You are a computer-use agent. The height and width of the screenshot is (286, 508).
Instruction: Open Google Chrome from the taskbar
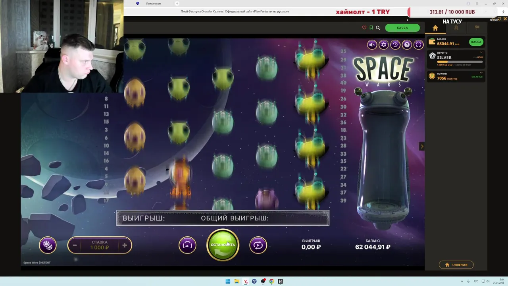point(271,281)
